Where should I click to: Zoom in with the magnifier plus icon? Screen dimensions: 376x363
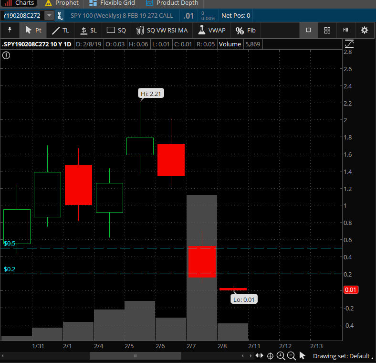coord(281,356)
